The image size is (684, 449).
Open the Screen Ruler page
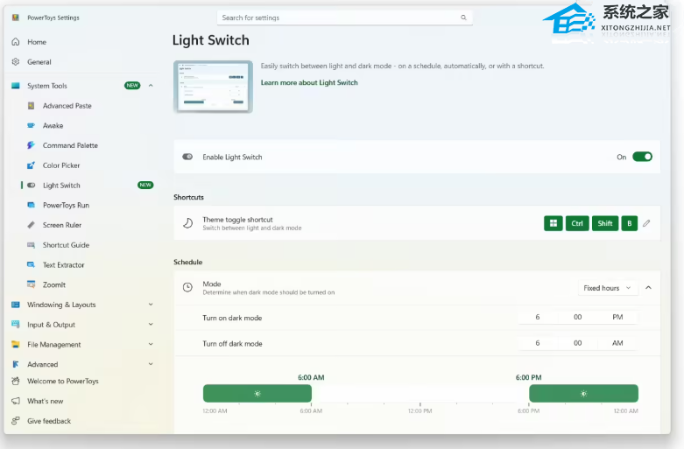pos(62,225)
